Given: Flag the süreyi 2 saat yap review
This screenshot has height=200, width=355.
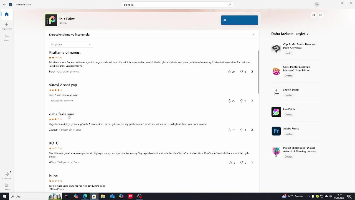Looking at the screenshot, I should [x=252, y=101].
